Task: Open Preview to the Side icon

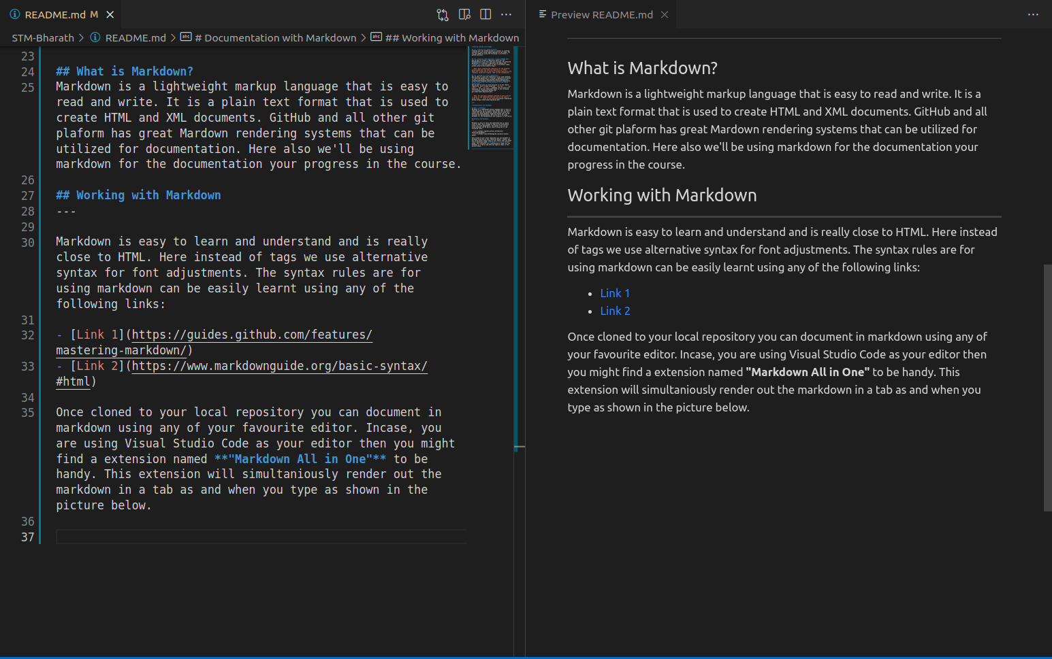Action: (464, 14)
